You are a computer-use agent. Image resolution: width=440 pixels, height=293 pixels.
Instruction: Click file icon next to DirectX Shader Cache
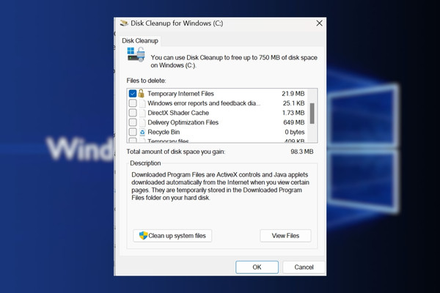(142, 113)
